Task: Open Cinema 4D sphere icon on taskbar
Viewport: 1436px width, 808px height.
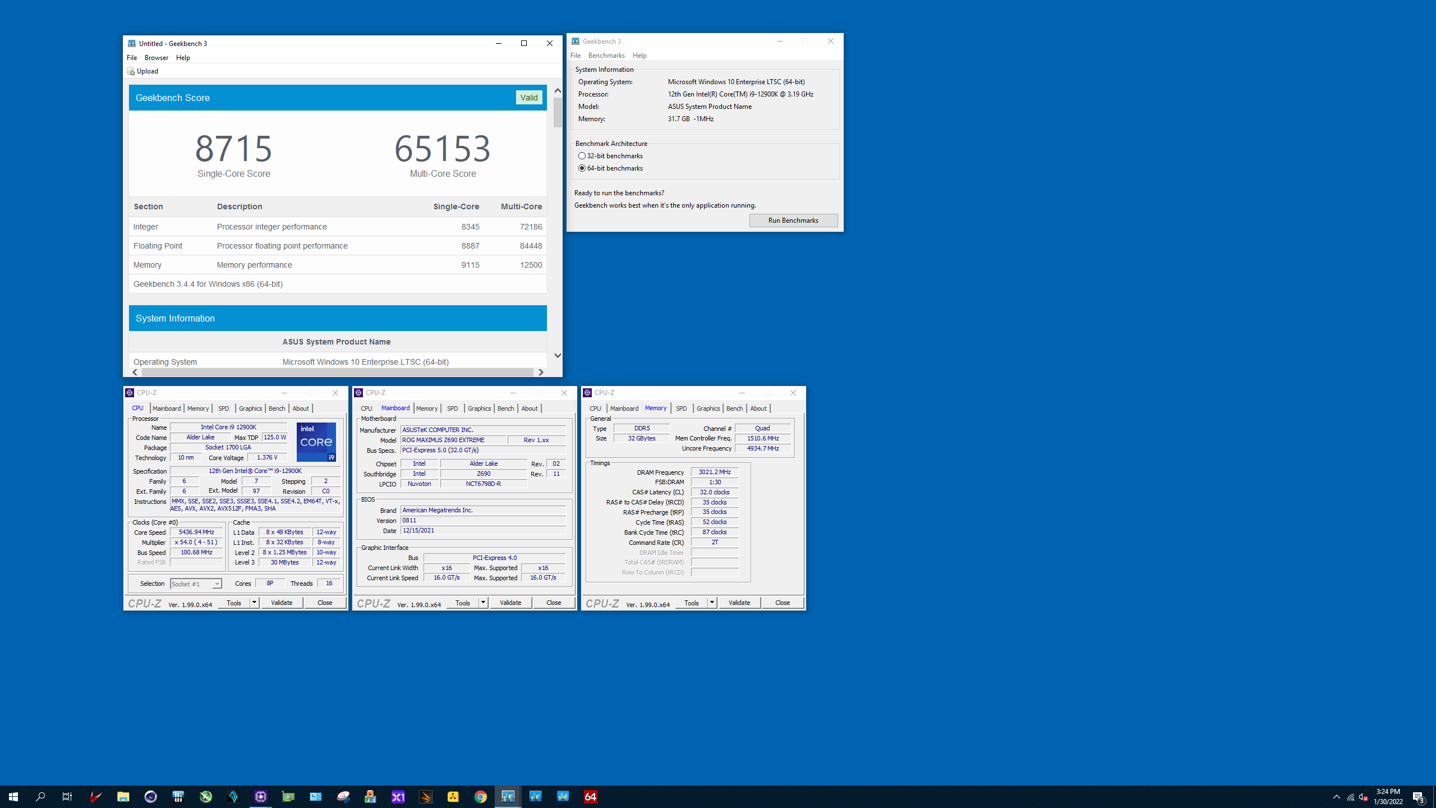Action: (150, 797)
